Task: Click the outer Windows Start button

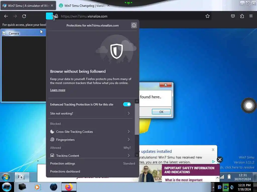Action: 7,187
